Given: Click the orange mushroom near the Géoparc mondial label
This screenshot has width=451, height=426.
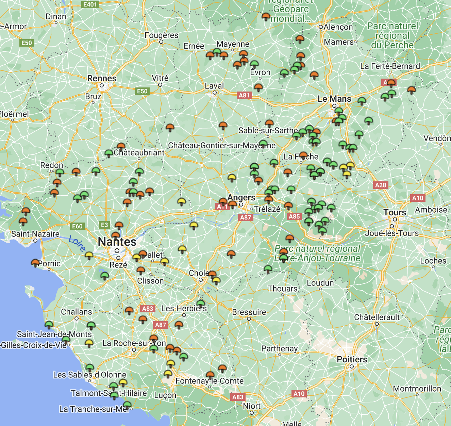Looking at the screenshot, I should click(266, 16).
